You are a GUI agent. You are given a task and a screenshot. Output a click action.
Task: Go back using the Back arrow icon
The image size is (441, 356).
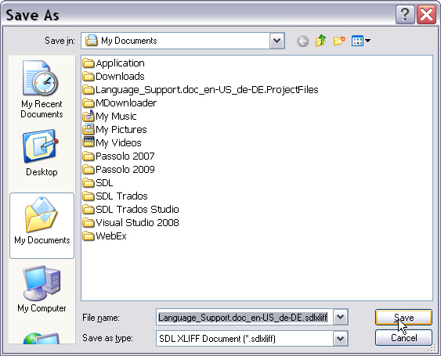pyautogui.click(x=302, y=41)
